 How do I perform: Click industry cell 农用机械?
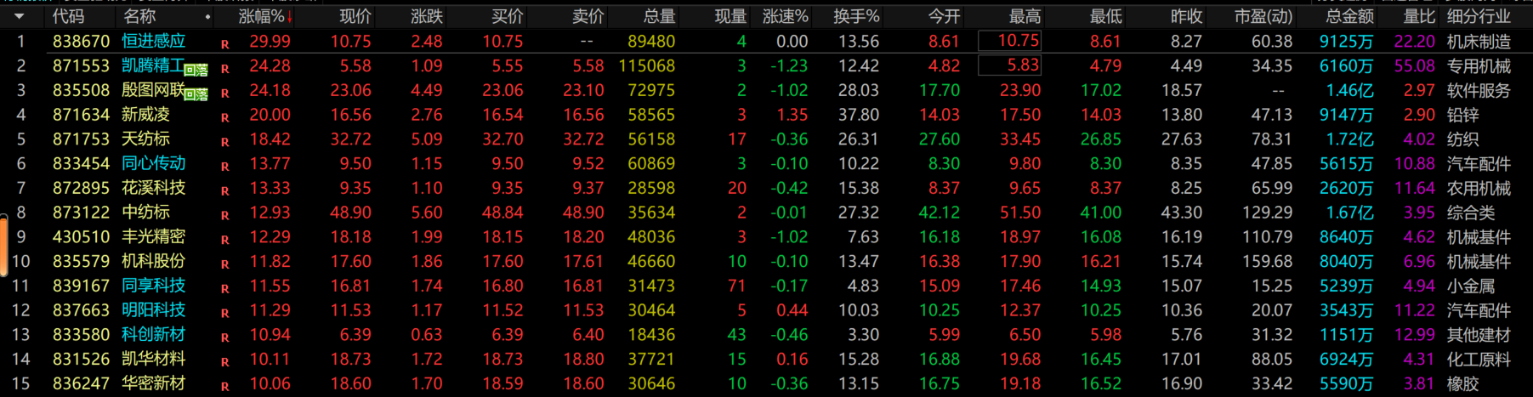(x=1479, y=189)
